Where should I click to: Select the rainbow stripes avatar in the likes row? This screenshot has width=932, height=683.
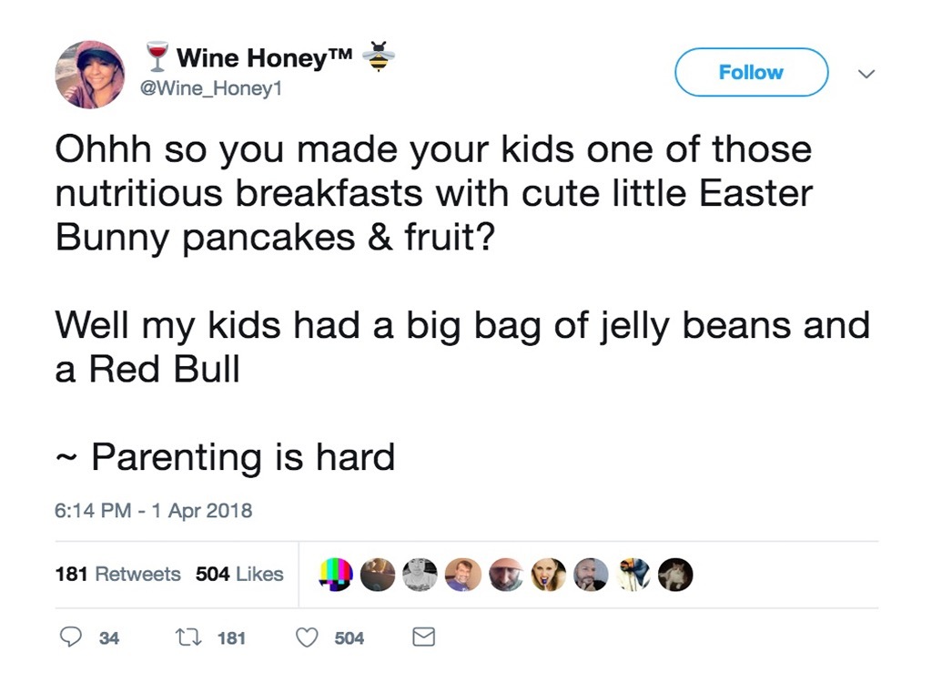(335, 575)
